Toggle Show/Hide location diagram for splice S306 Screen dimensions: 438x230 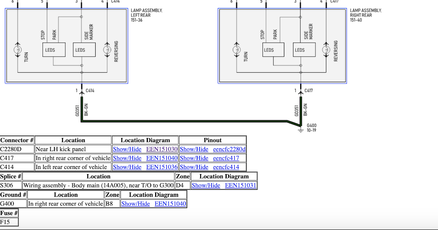point(206,185)
